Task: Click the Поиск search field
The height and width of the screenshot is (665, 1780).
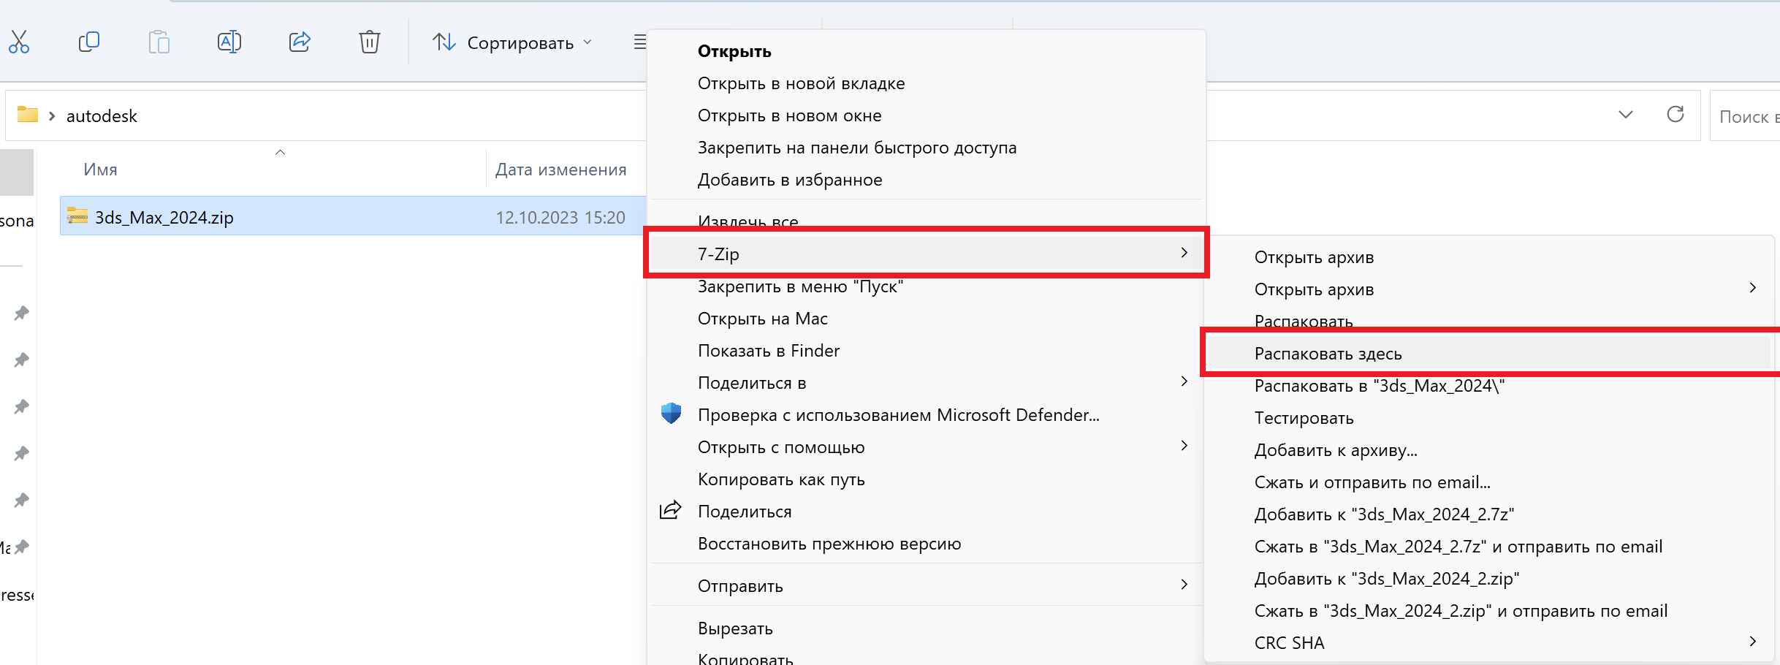Action: pos(1746,116)
